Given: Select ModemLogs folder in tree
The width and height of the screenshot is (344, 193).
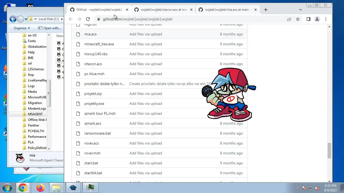Looking at the screenshot, I should click(x=37, y=108).
